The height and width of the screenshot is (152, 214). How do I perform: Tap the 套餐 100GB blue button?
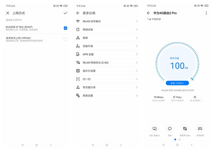[x=177, y=83]
